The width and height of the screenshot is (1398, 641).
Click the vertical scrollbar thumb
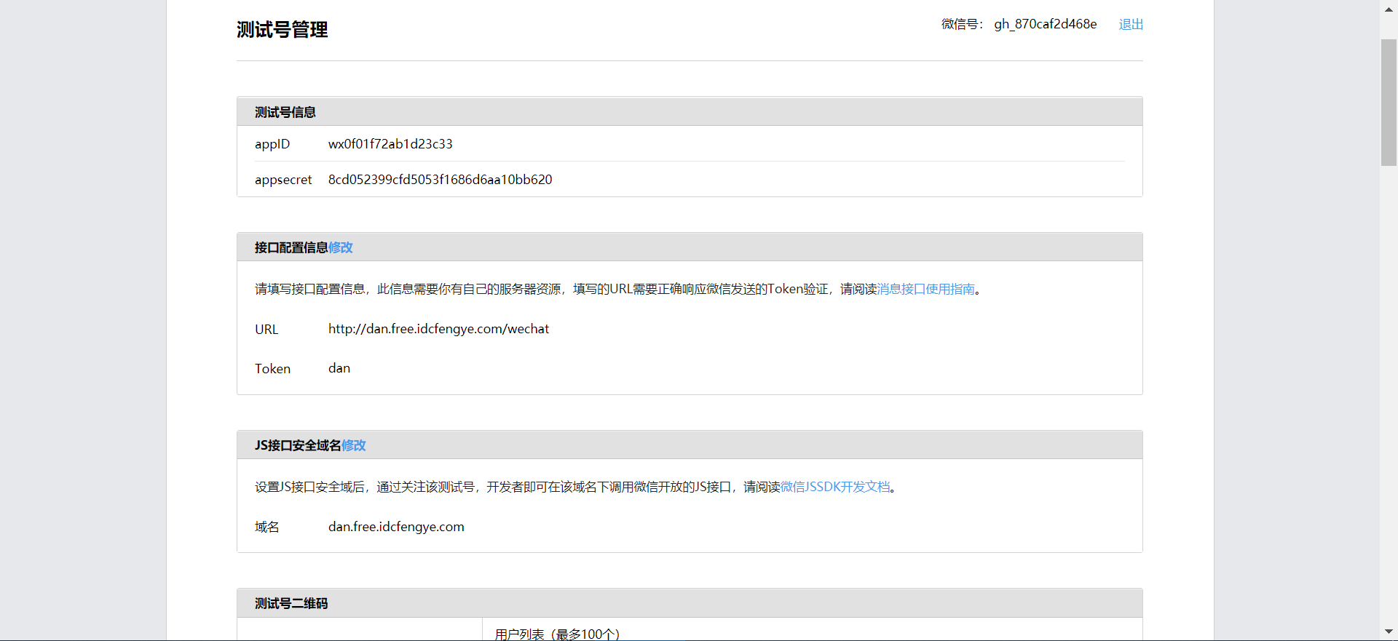[x=1389, y=103]
